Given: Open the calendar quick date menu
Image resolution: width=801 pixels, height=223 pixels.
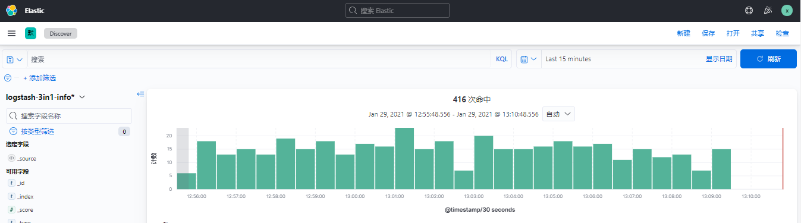Looking at the screenshot, I should click(x=529, y=59).
